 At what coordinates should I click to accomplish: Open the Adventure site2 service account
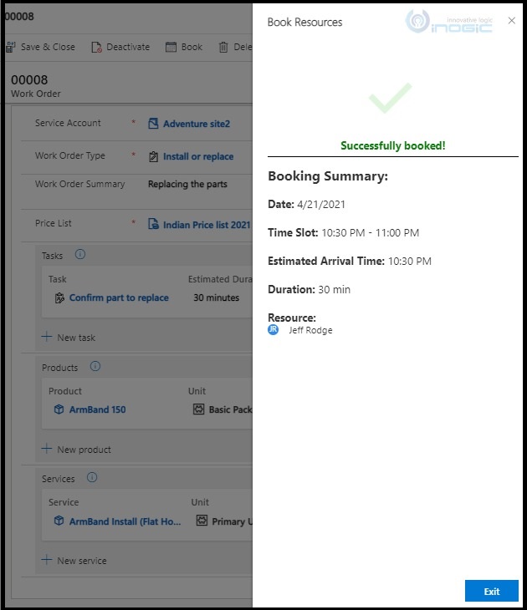[197, 124]
